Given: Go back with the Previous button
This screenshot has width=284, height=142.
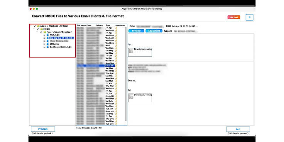Looking at the screenshot, I should 43,129.
